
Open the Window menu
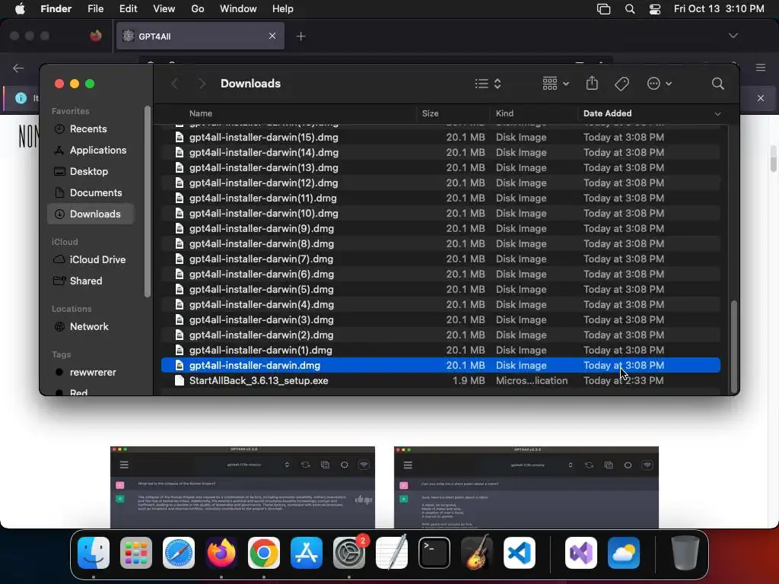click(x=238, y=9)
